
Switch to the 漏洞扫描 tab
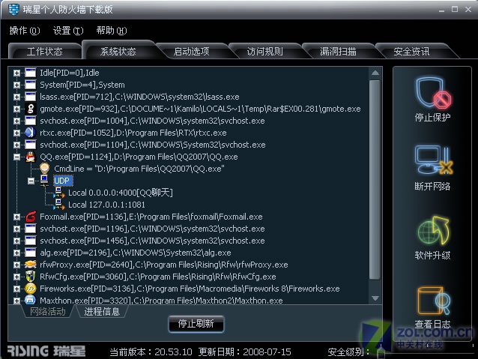(x=338, y=51)
